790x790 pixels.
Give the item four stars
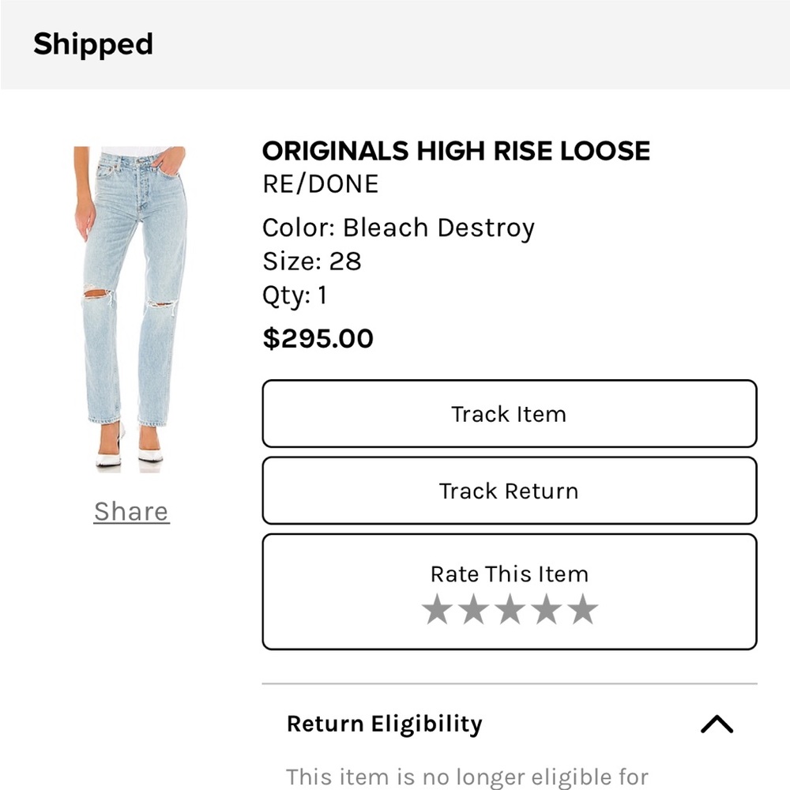(546, 610)
